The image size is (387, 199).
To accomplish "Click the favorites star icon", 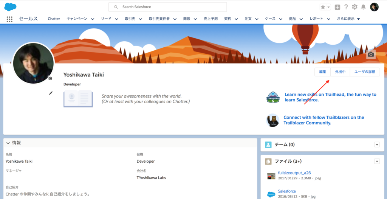I will (323, 7).
